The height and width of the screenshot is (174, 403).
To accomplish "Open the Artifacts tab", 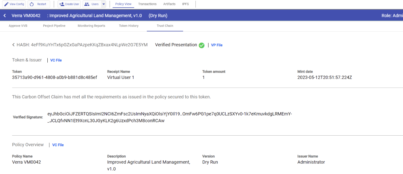I will point(169,4).
